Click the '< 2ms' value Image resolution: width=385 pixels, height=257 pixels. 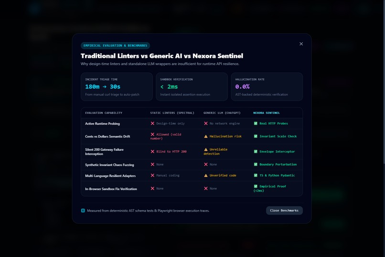(x=169, y=87)
